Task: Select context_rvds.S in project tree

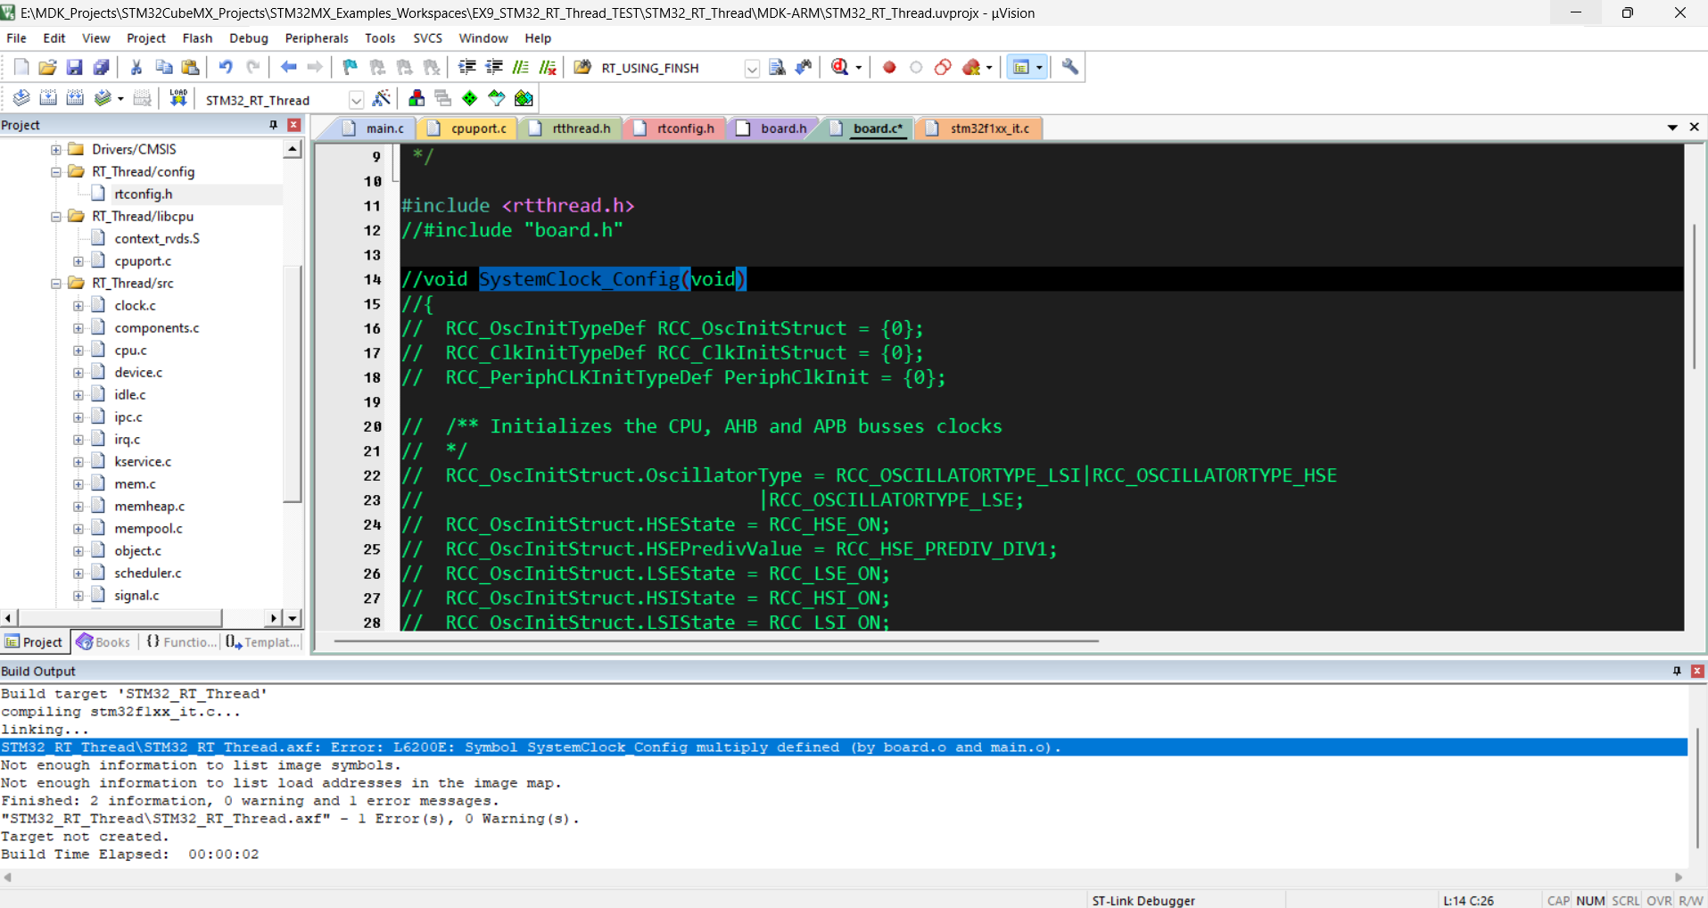Action: [157, 238]
